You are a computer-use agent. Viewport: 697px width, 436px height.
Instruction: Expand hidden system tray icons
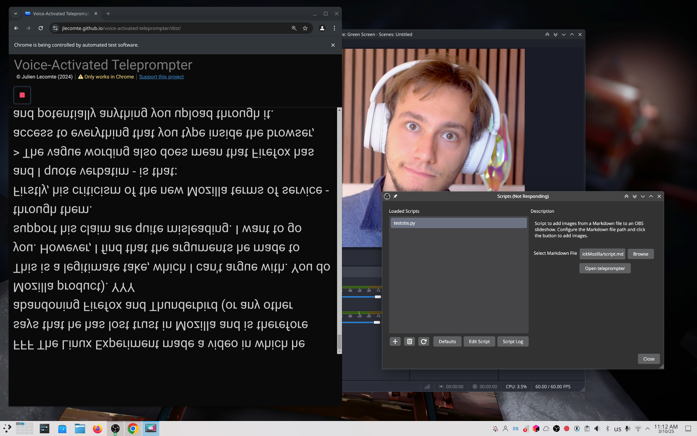click(x=648, y=429)
